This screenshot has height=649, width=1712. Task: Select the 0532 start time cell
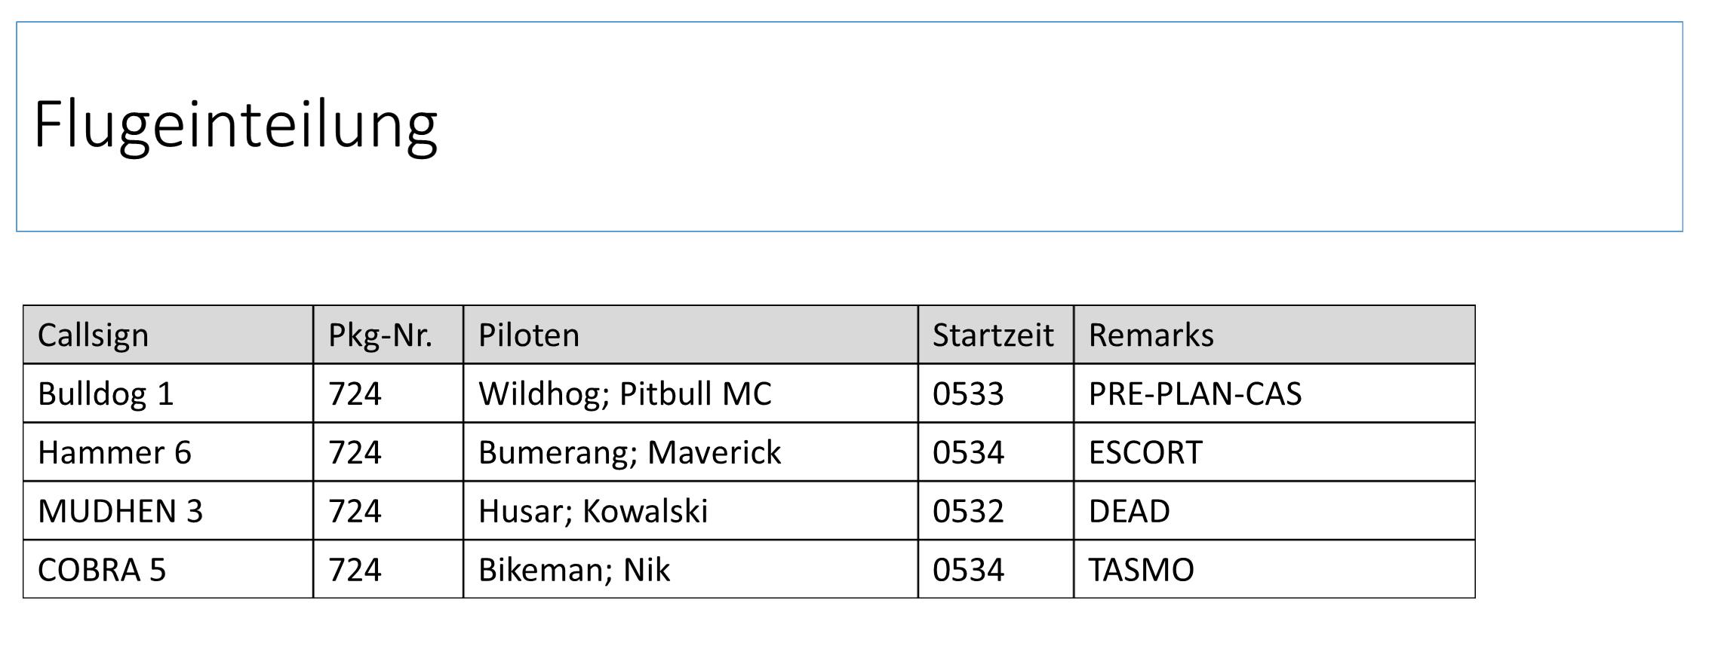pyautogui.click(x=996, y=511)
